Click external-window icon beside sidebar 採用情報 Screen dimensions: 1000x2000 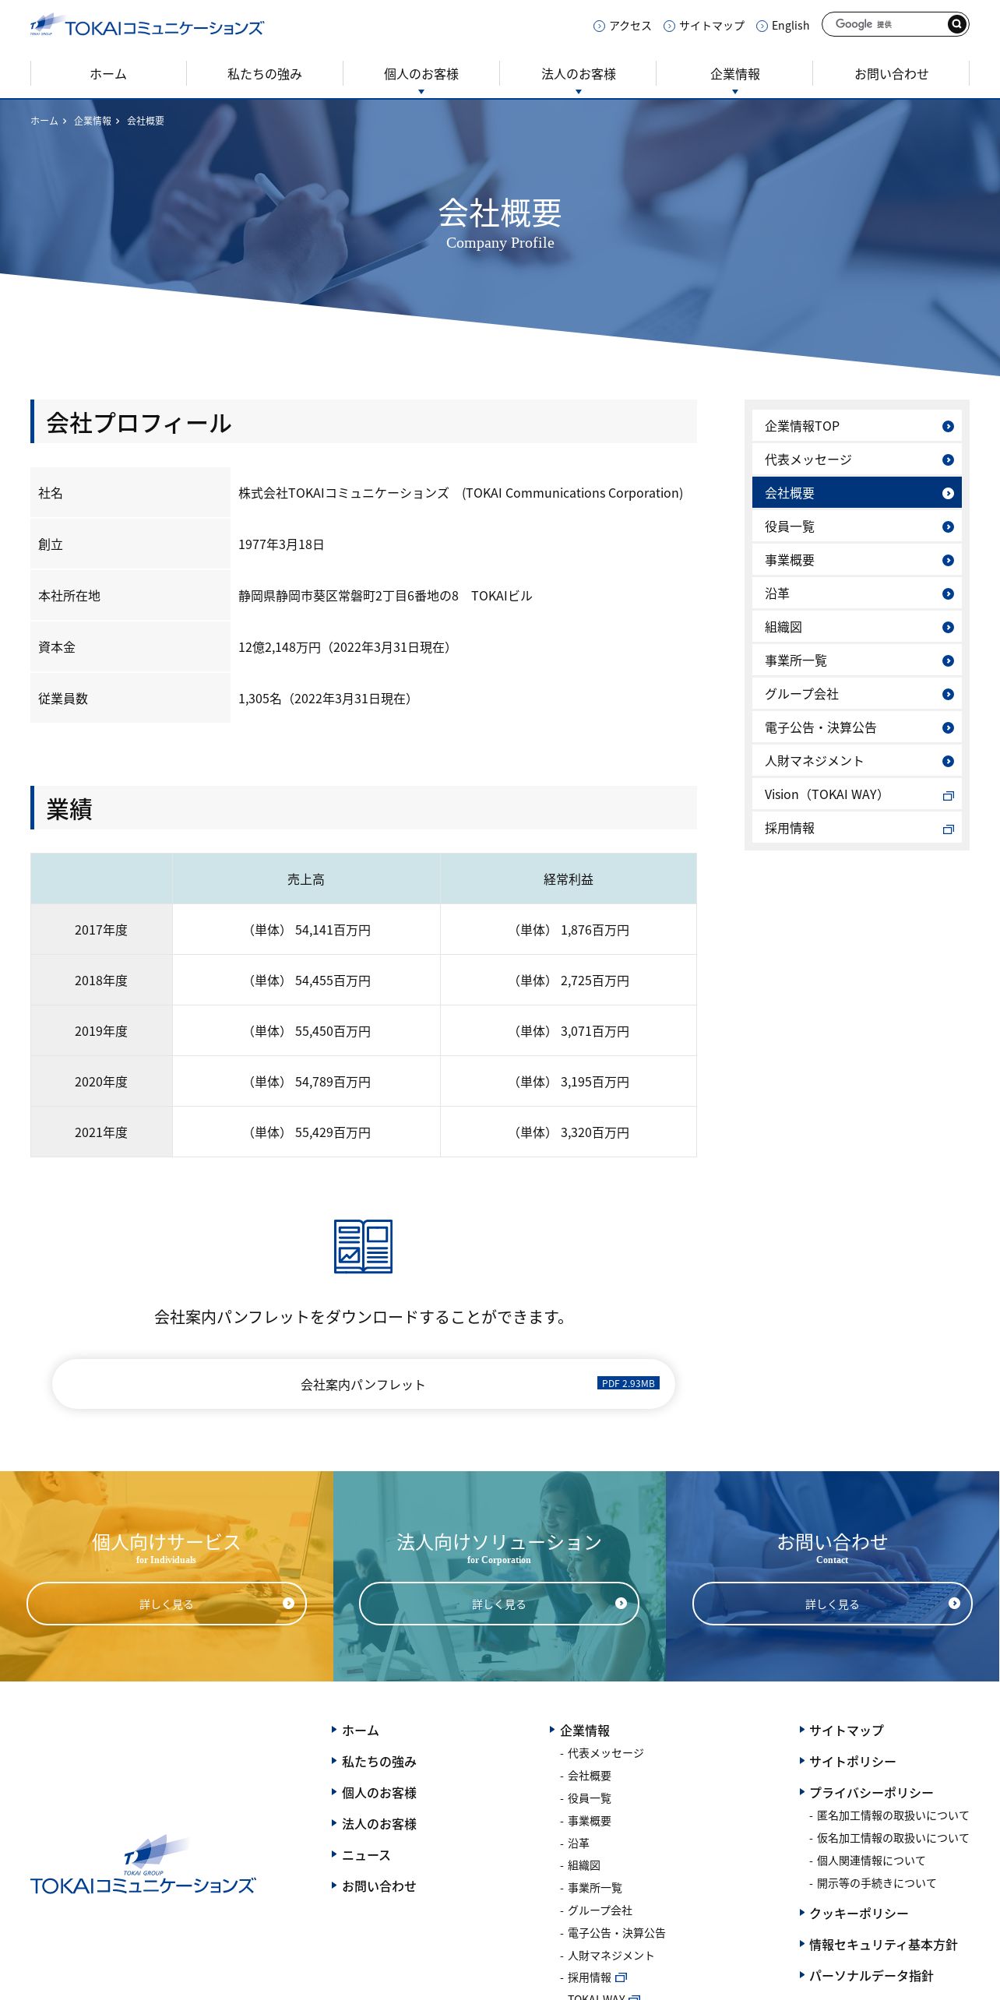pyautogui.click(x=948, y=829)
